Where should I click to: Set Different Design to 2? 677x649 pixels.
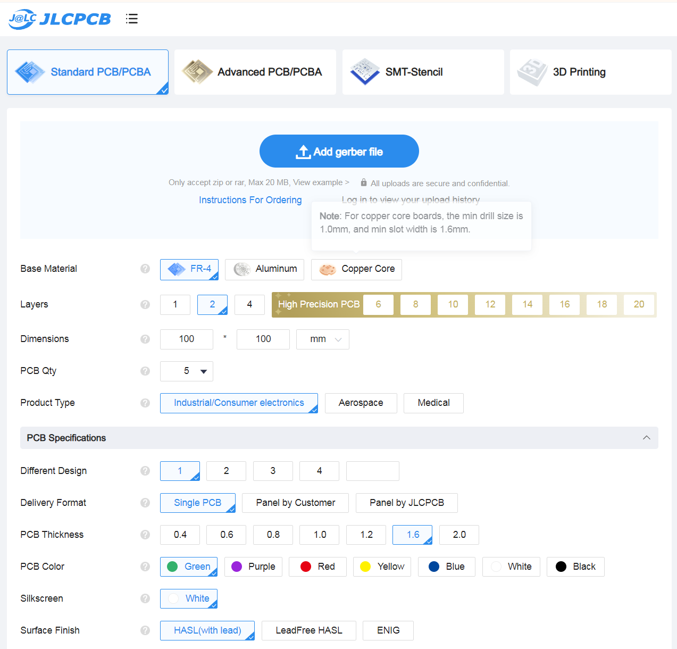[227, 471]
